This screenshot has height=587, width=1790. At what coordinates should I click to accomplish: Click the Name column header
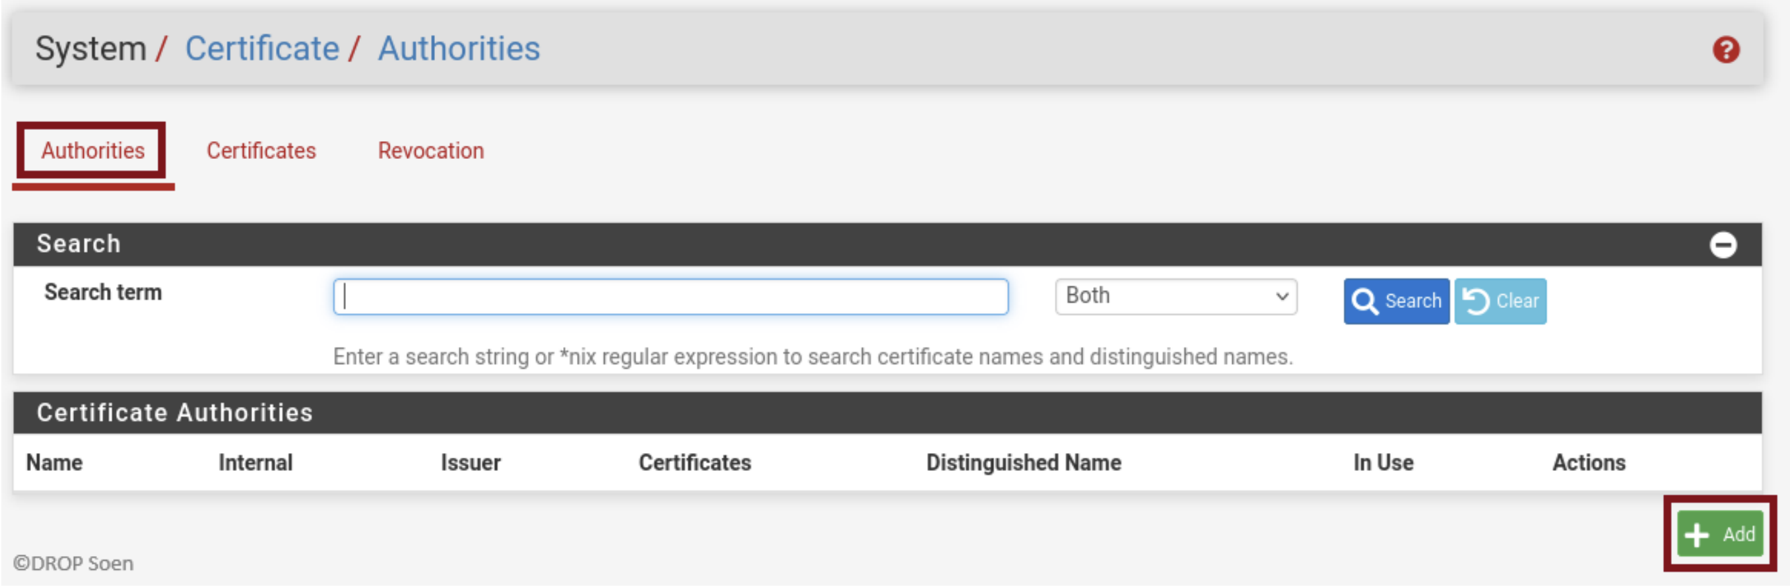pos(54,462)
